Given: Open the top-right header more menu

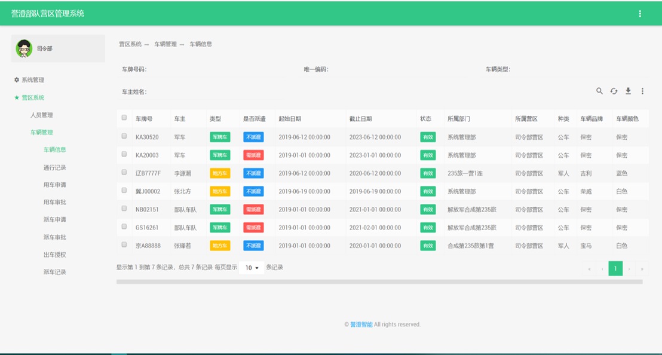Looking at the screenshot, I should tap(640, 14).
